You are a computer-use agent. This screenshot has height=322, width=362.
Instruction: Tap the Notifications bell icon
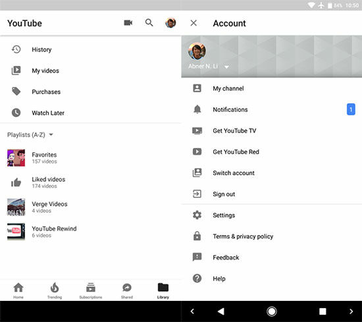(197, 109)
